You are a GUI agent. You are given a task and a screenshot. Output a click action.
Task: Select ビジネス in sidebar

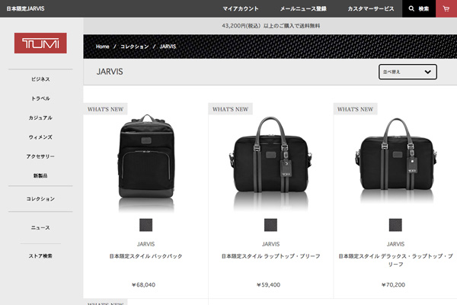[x=40, y=79]
